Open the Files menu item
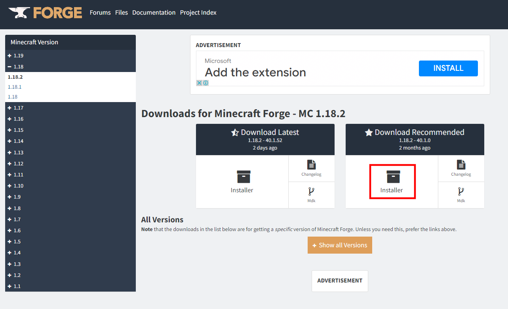The width and height of the screenshot is (508, 309). [x=122, y=13]
